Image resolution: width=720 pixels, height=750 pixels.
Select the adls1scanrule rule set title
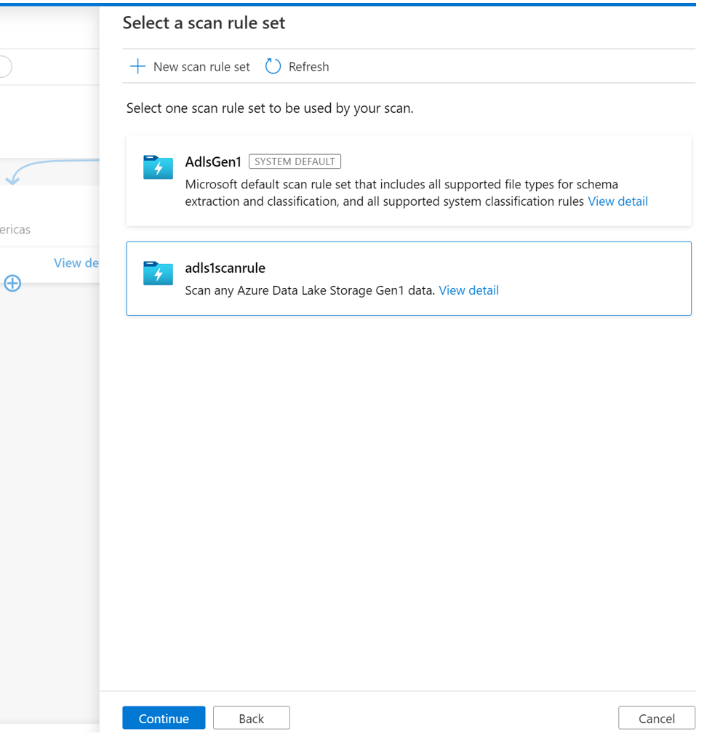coord(225,268)
